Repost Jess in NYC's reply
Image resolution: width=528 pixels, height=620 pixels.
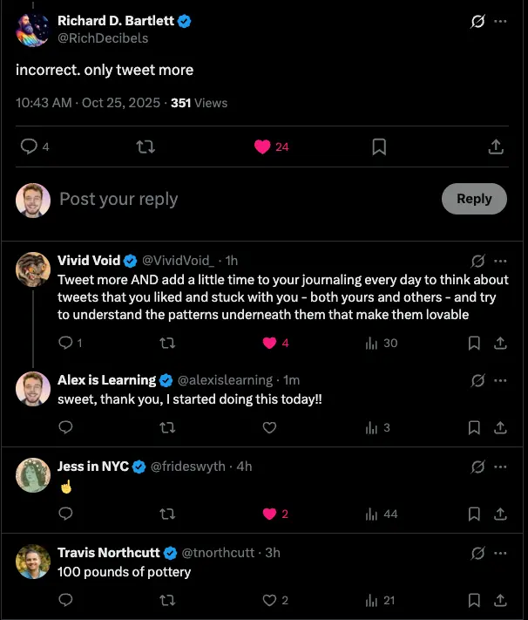[x=167, y=514]
